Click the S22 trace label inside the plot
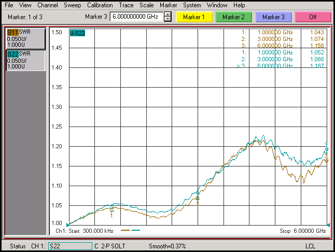Screen dimensions: 335x252 coord(78,33)
